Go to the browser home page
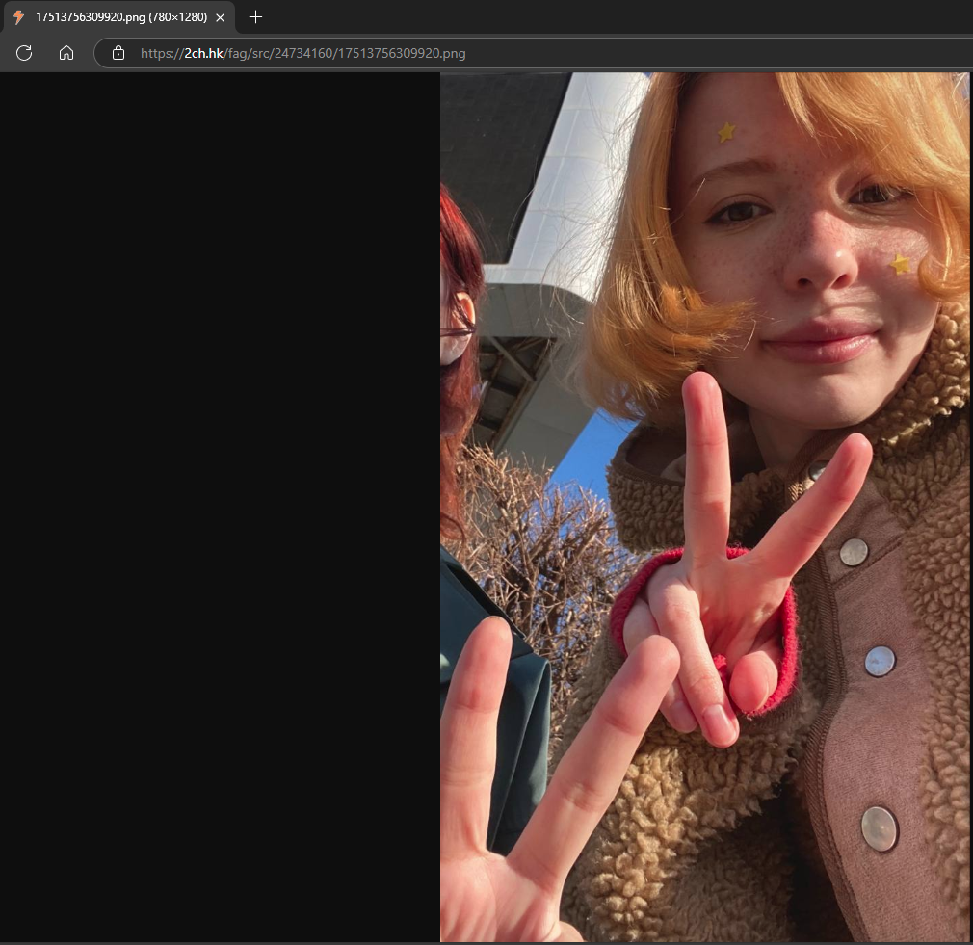Screen dimensions: 973x945 pyautogui.click(x=66, y=53)
